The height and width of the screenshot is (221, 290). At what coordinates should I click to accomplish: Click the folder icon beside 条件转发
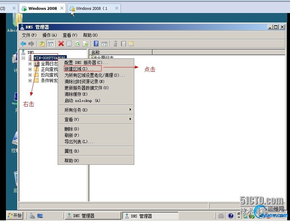coord(37,80)
